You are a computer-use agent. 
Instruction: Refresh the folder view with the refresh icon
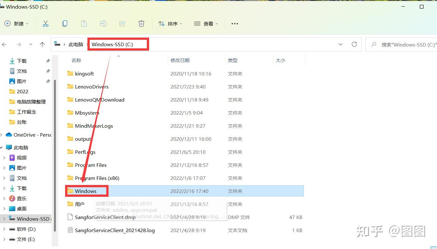(354, 44)
